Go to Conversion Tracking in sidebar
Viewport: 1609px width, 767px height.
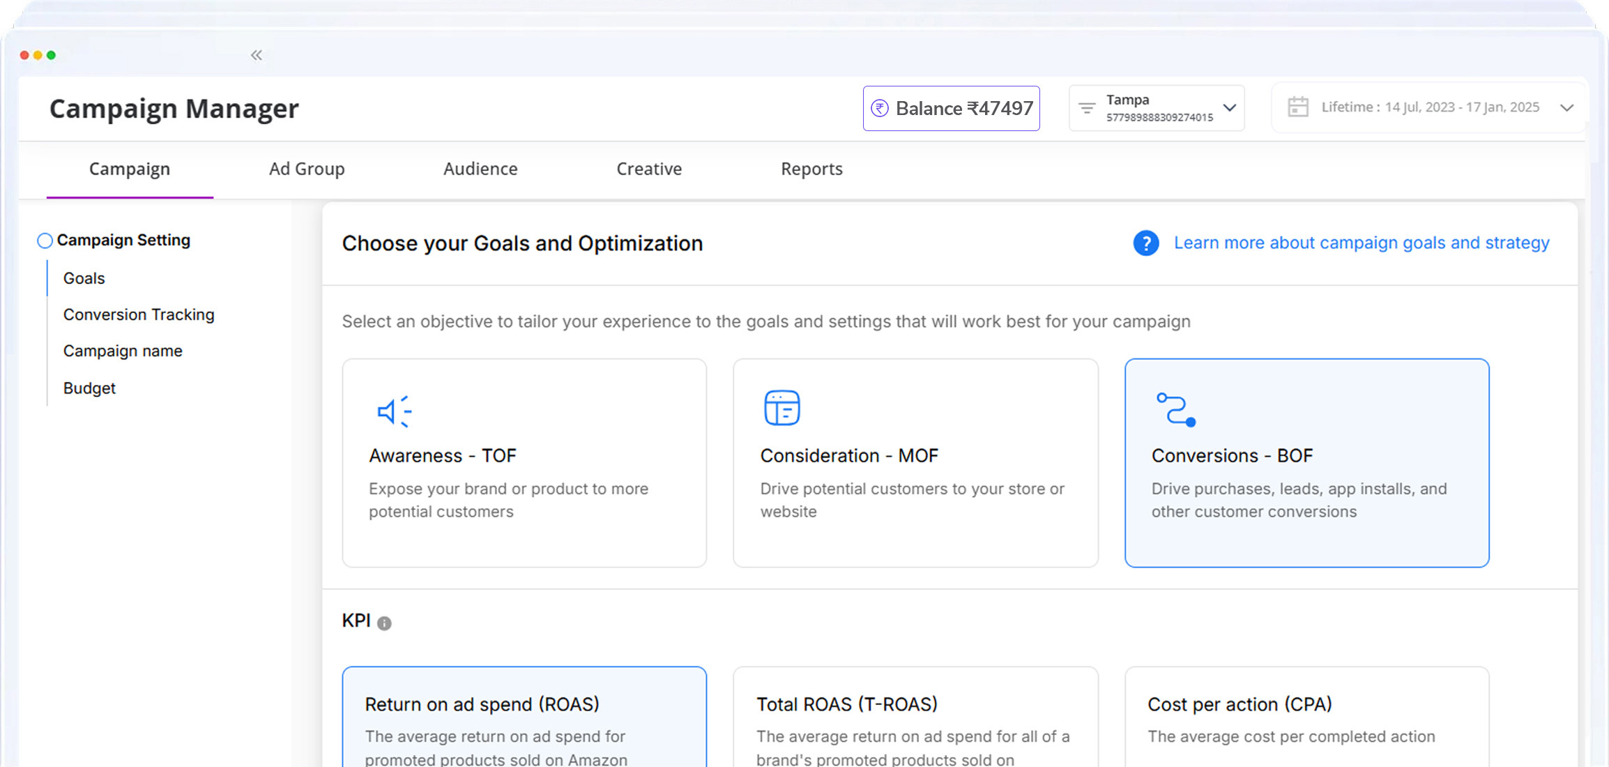(x=139, y=314)
